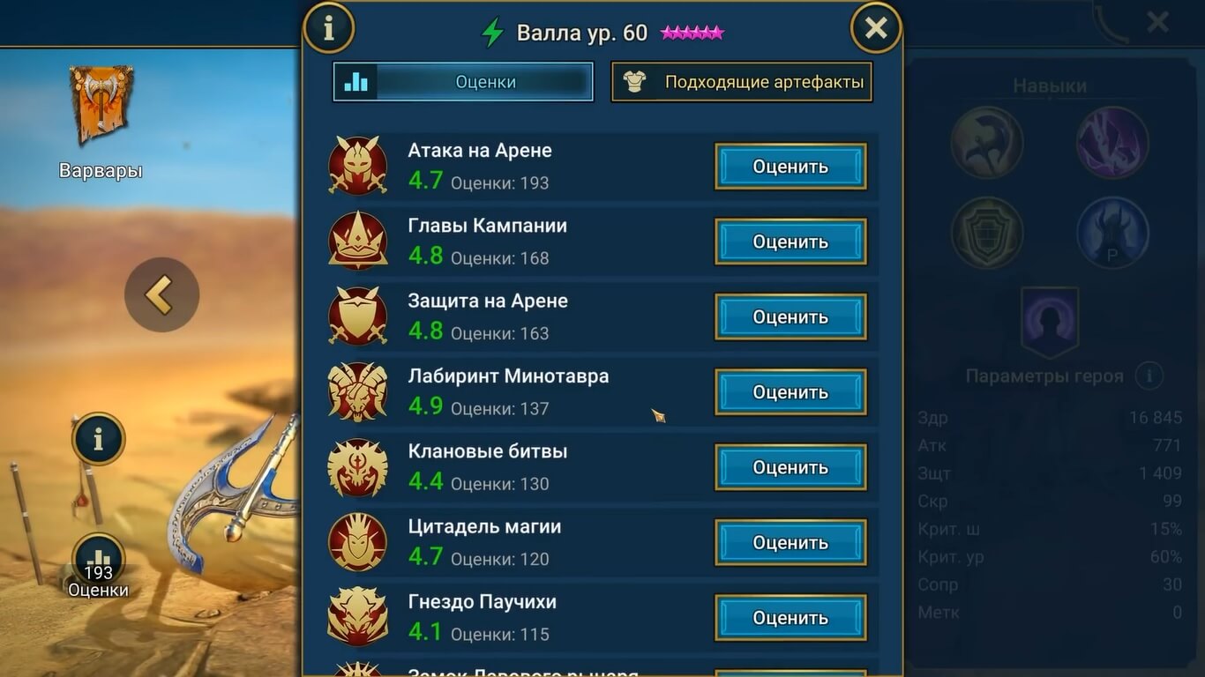Rate Защита на Арене with Оценить
This screenshot has width=1205, height=677.
click(x=790, y=317)
